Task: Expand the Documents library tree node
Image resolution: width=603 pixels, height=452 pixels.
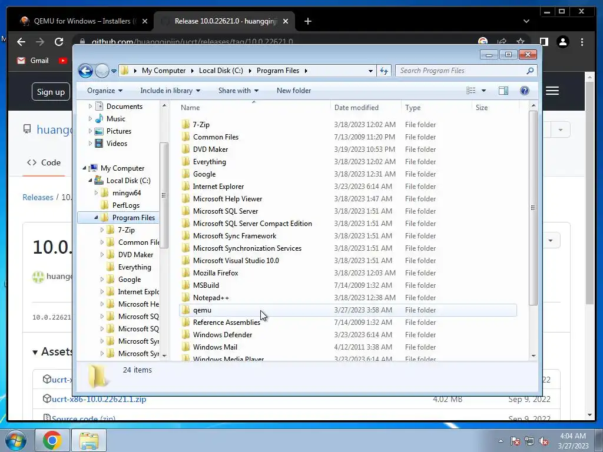Action: coord(90,107)
